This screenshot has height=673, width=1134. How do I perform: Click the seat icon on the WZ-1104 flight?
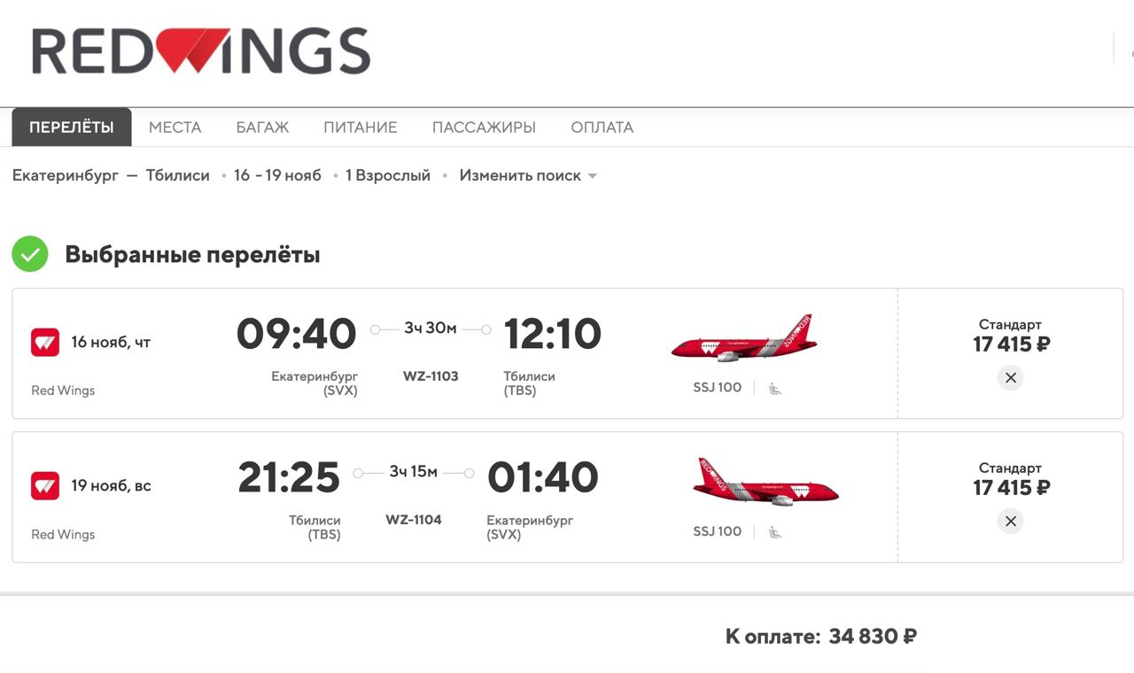pos(775,531)
